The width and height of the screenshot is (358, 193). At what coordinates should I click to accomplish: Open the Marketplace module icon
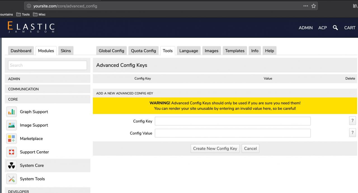pyautogui.click(x=11, y=139)
